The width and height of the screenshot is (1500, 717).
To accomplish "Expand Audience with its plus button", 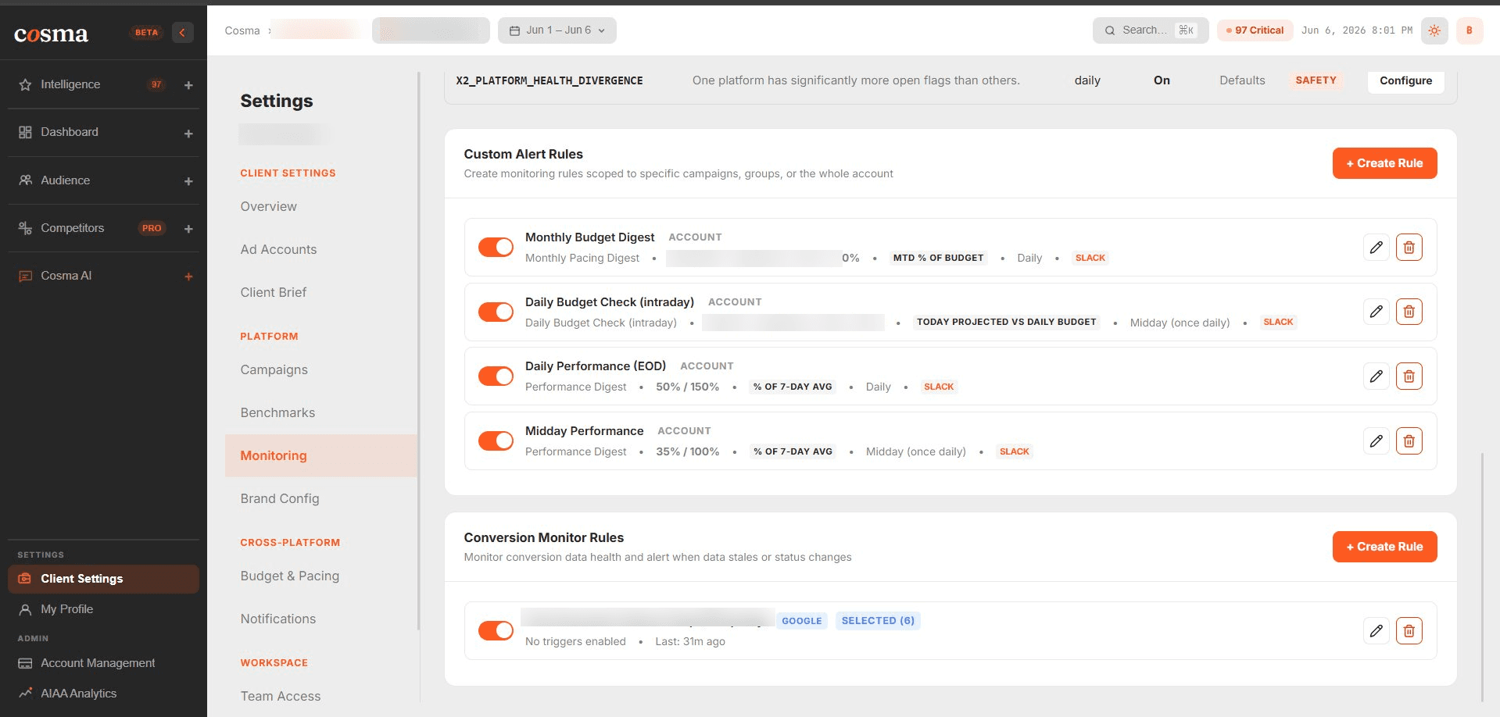I will coord(188,181).
